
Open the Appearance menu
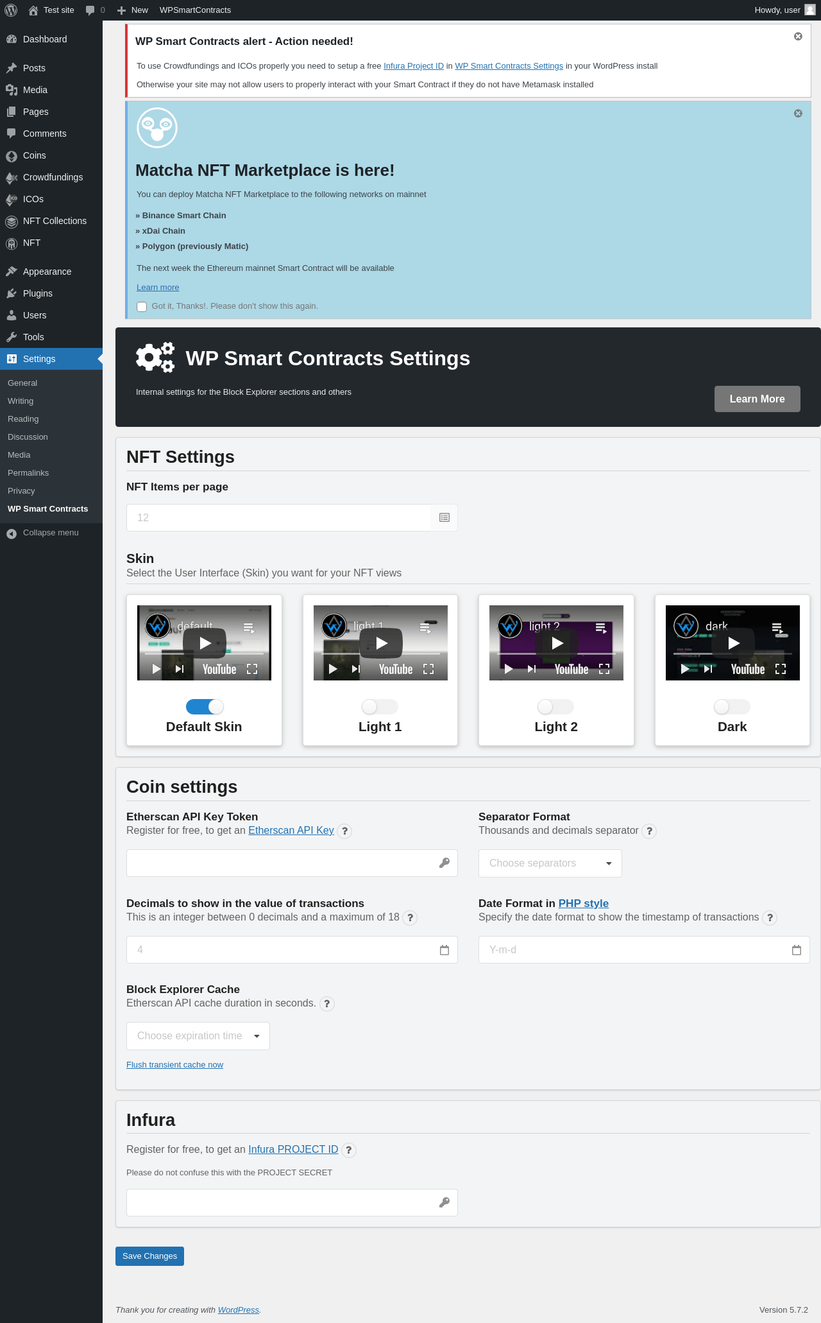pyautogui.click(x=51, y=272)
